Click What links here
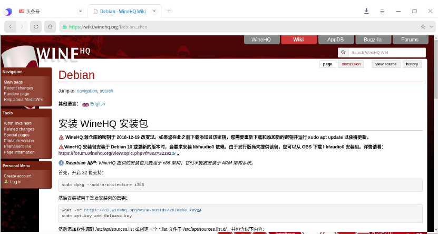 [x=17, y=123]
